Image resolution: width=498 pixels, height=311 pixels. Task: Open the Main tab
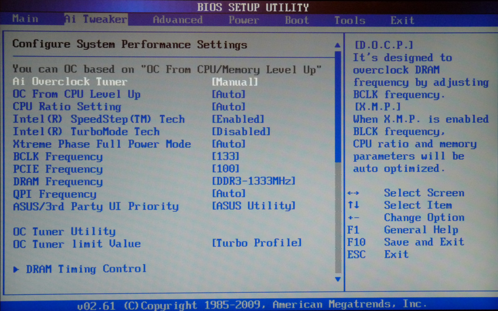[25, 19]
